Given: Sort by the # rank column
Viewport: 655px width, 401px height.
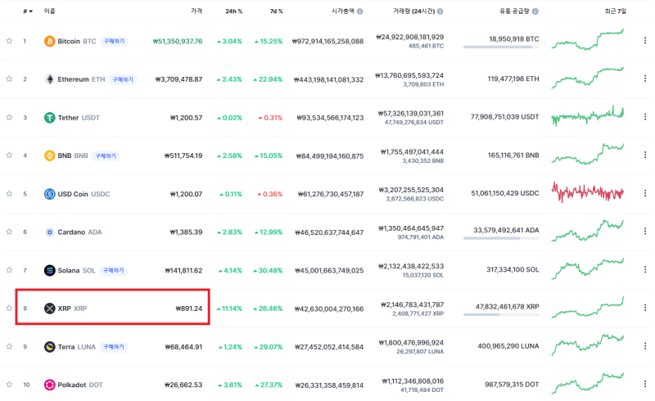Looking at the screenshot, I should pos(28,11).
